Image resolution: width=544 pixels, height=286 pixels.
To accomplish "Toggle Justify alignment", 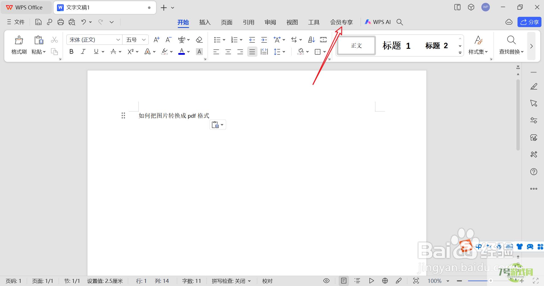I will pos(252,52).
